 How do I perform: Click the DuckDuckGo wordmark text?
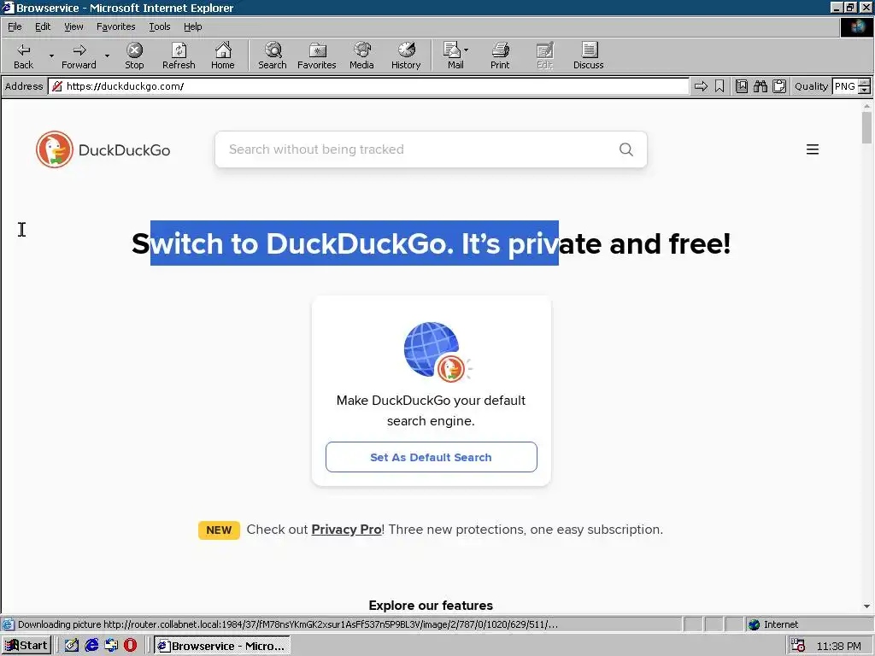[124, 150]
